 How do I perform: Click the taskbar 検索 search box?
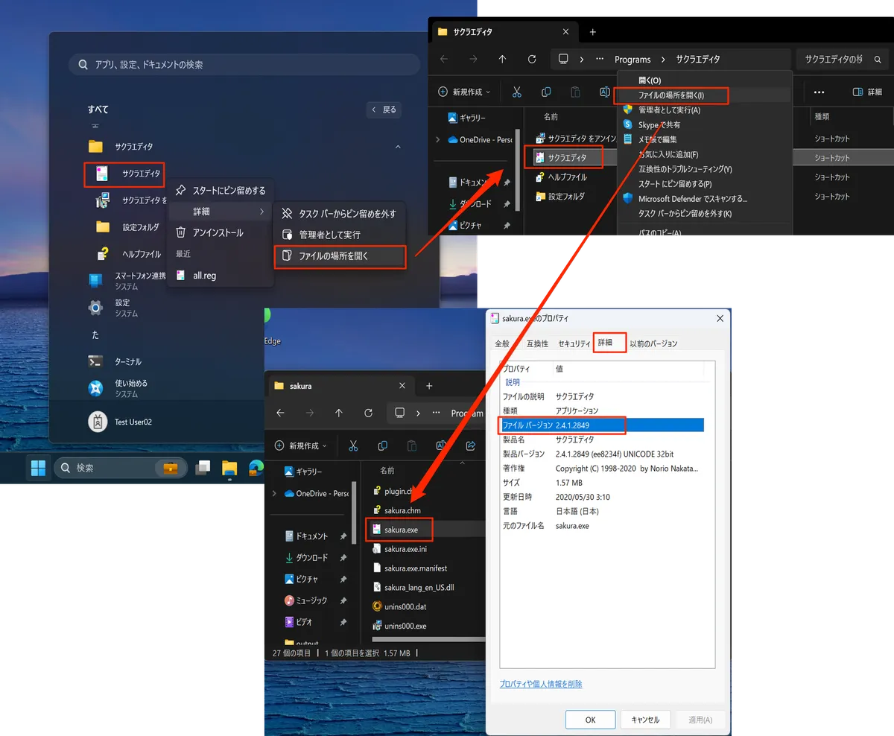[x=121, y=468]
